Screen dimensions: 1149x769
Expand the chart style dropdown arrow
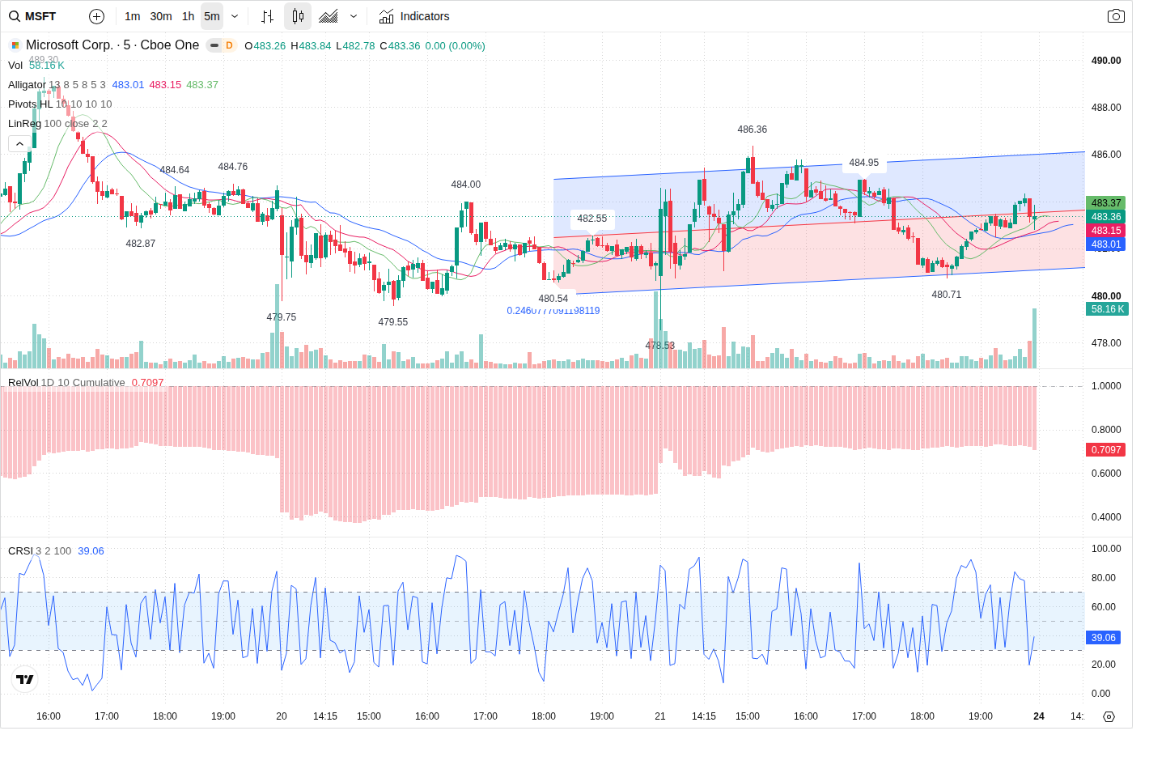tap(354, 16)
